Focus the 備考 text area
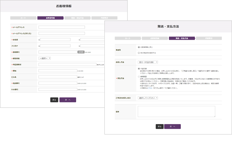Viewport: 232px width, 143px height. point(176,111)
